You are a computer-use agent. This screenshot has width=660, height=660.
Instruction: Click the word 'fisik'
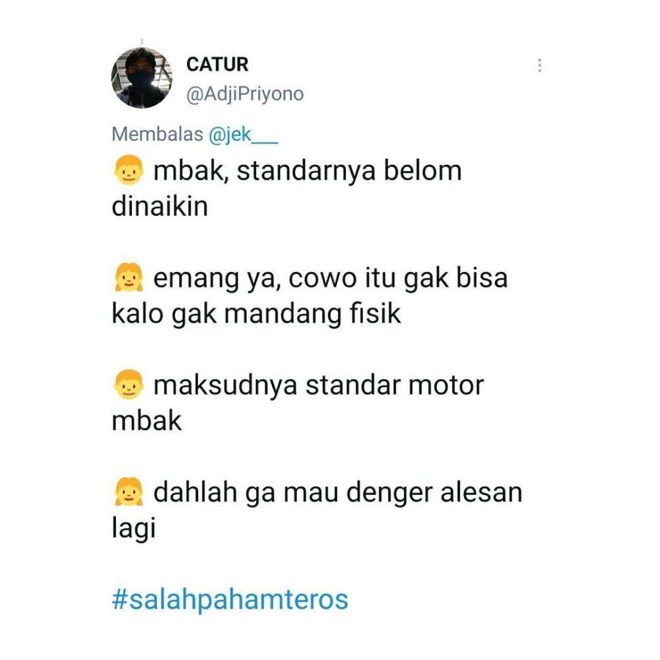click(x=375, y=313)
